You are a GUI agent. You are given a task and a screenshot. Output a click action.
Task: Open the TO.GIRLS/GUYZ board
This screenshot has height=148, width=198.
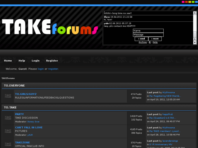[x=26, y=94]
